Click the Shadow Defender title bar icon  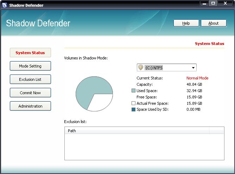5,5
